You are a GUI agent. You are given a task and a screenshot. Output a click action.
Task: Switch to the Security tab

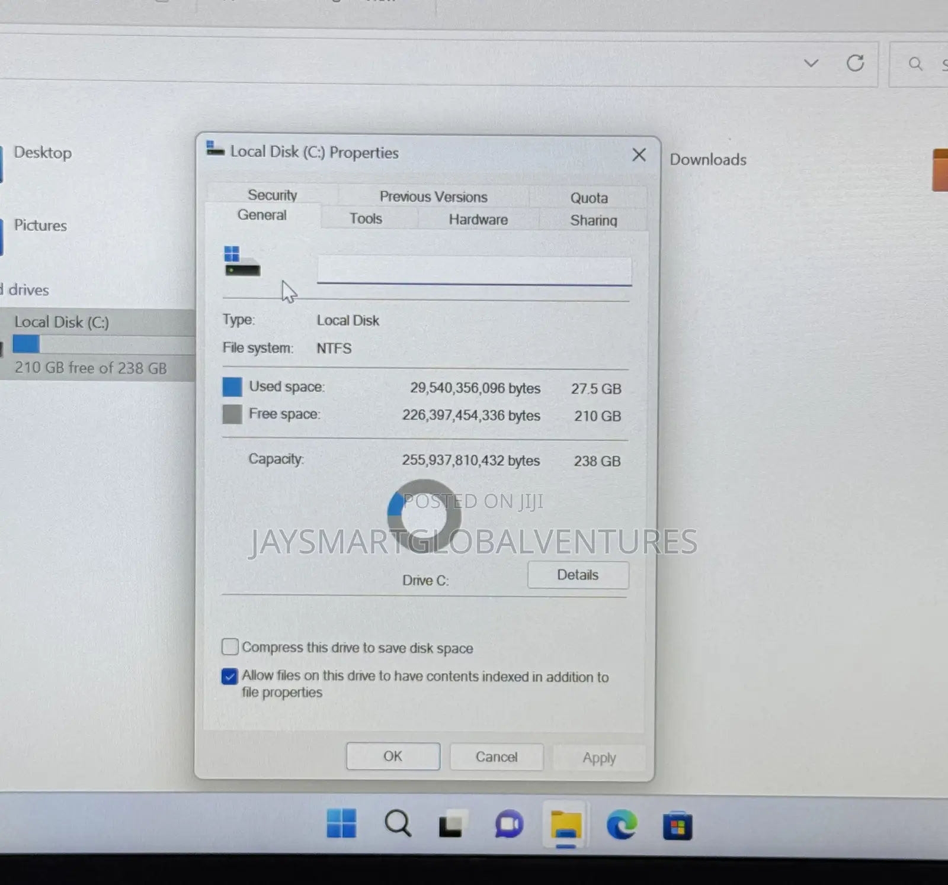tap(272, 195)
